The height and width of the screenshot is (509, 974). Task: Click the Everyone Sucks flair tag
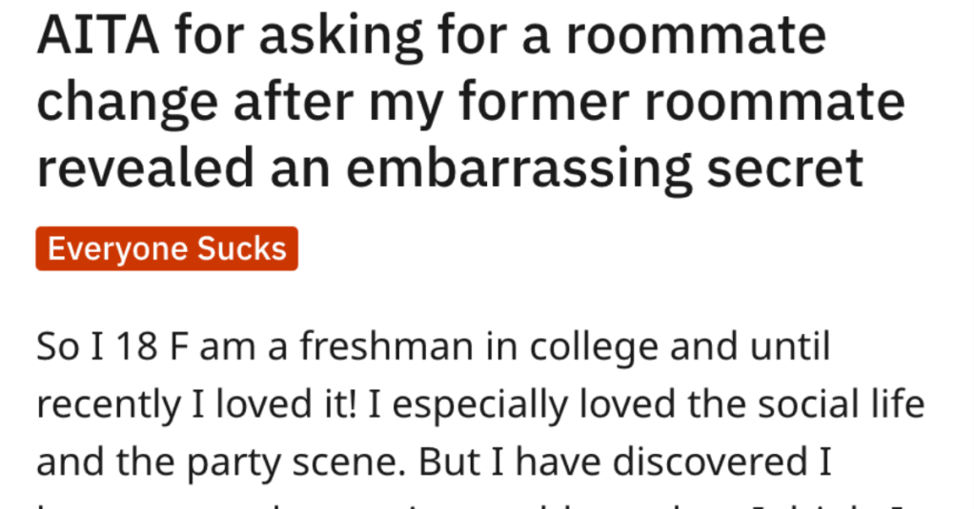click(167, 248)
